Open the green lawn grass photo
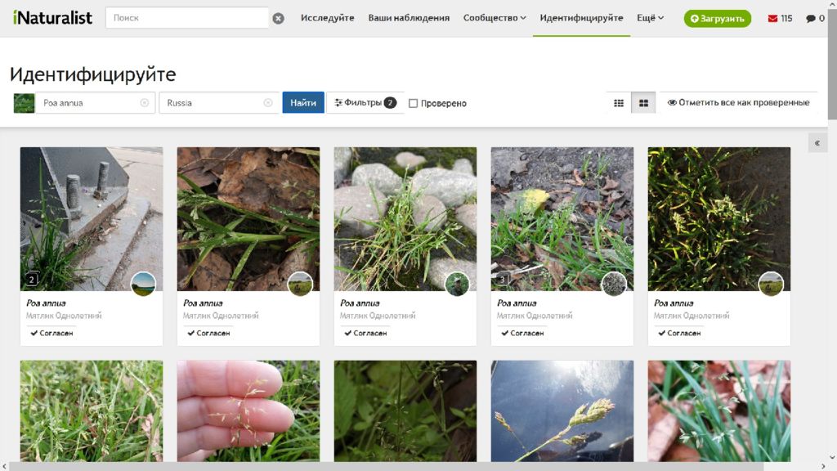Image resolution: width=837 pixels, height=471 pixels. coord(92,410)
